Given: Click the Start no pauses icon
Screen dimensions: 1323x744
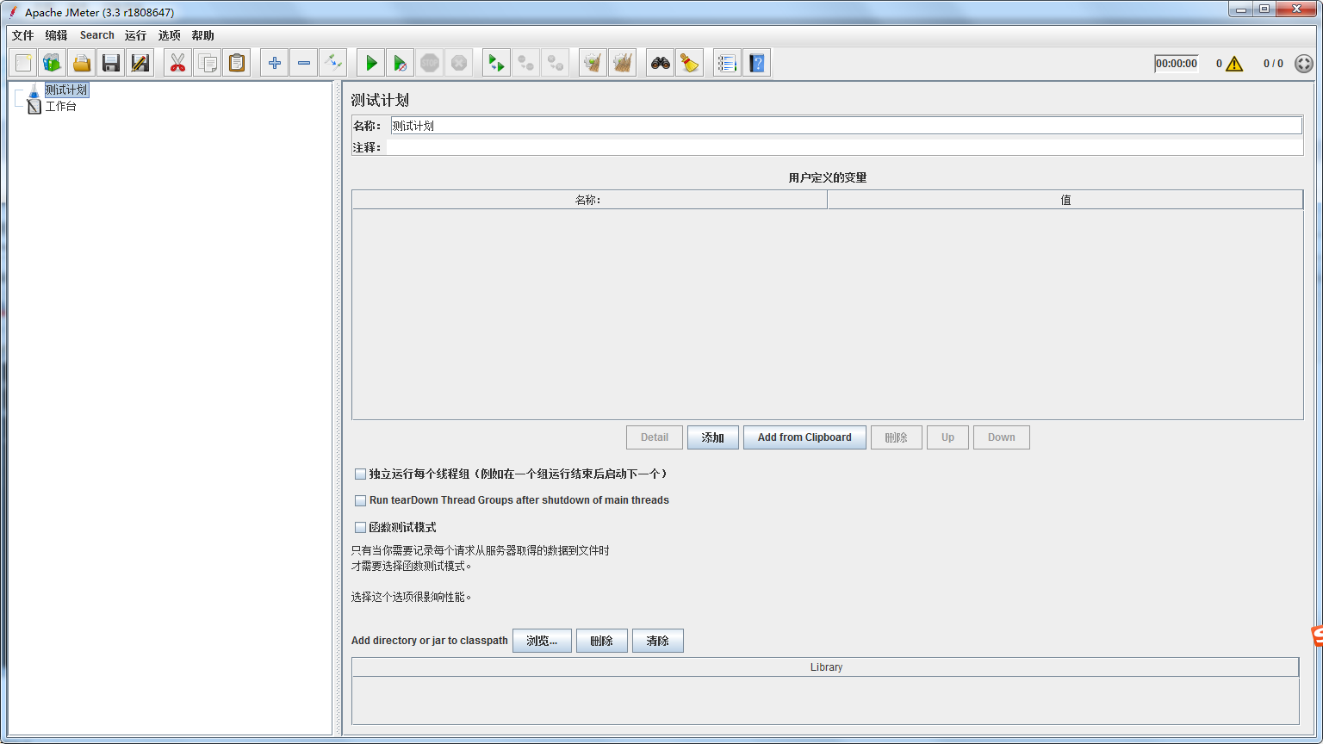Looking at the screenshot, I should 401,63.
